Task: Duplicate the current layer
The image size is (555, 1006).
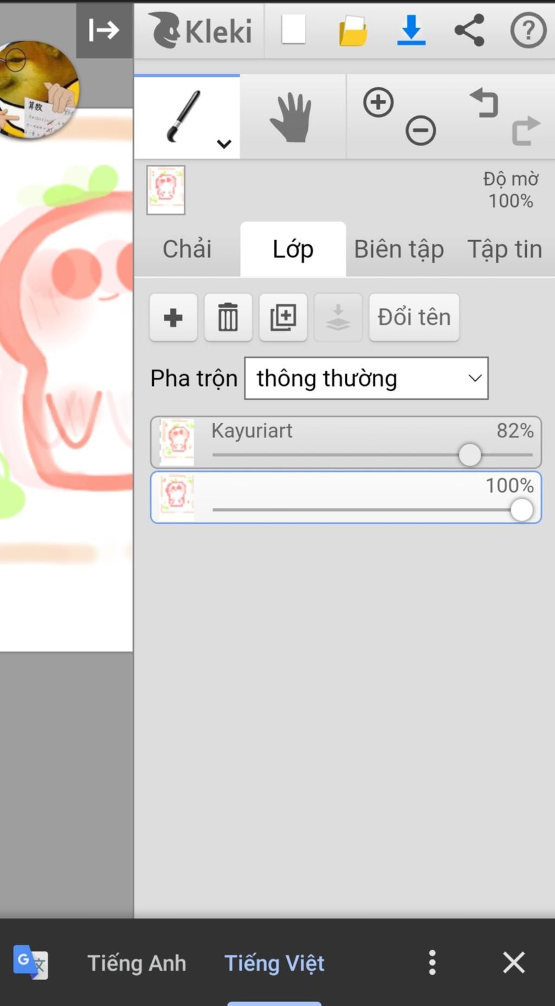Action: click(x=283, y=318)
